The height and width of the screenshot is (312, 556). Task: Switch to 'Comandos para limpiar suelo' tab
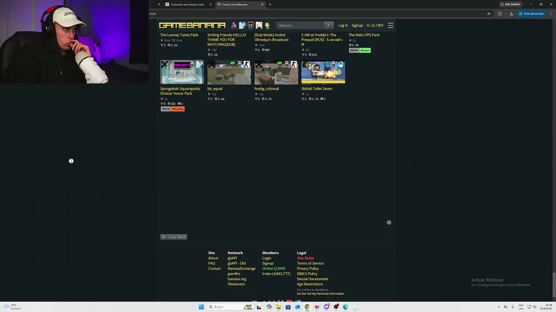187,4
